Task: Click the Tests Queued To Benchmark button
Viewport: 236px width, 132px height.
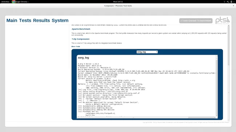Action: [x=196, y=21]
